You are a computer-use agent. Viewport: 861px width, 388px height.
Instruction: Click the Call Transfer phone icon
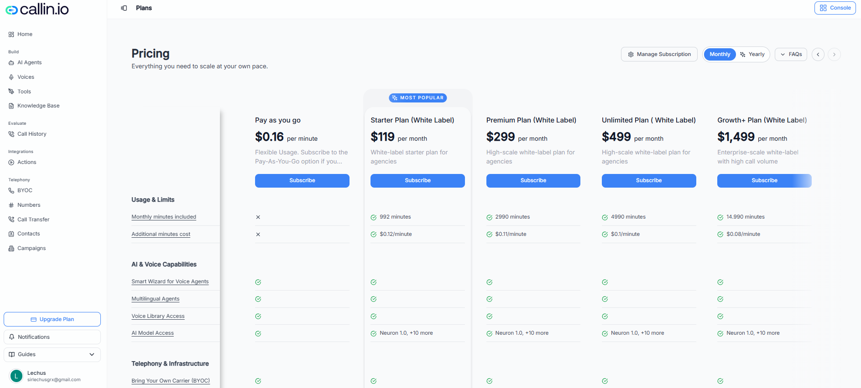[11, 220]
